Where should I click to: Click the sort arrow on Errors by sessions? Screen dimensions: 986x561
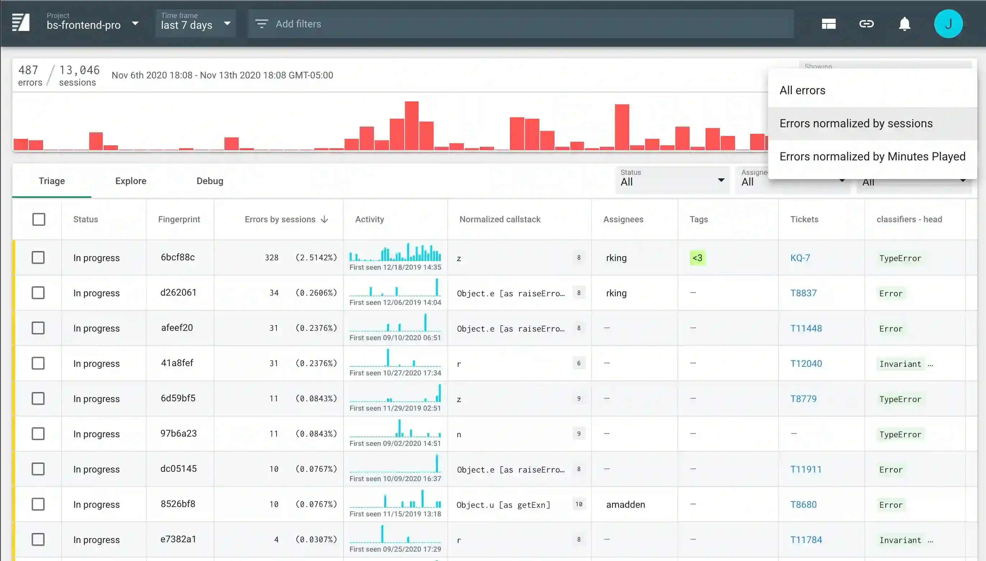coord(325,220)
